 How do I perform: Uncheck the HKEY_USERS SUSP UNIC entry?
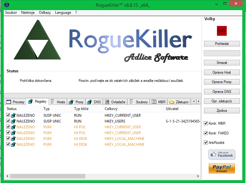[8, 121]
